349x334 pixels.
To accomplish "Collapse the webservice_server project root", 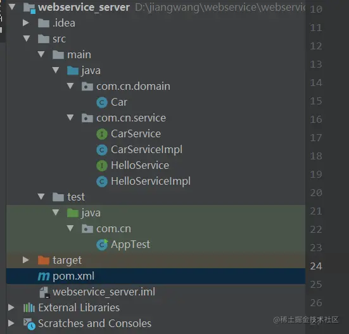I will 12,7.
